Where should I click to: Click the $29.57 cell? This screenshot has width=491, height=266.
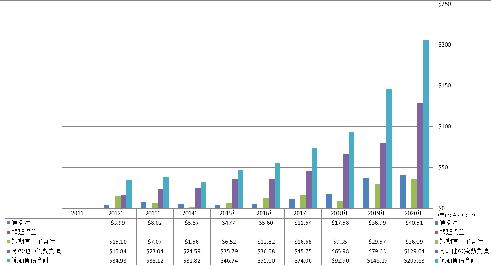click(377, 242)
